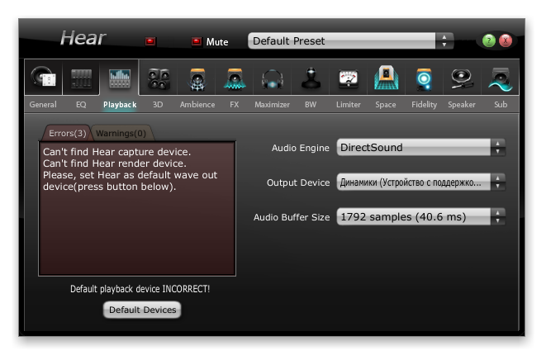The image size is (551, 355).
Task: Select the Fidelity blue speaker icon
Action: pyautogui.click(x=424, y=78)
